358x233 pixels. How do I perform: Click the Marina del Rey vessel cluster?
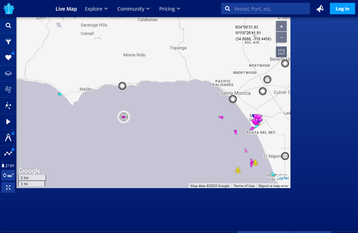coord(257,119)
